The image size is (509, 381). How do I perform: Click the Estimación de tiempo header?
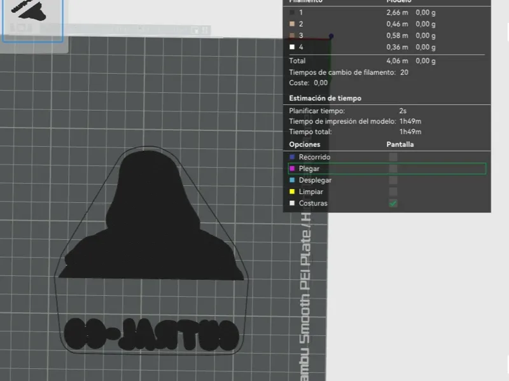point(325,98)
